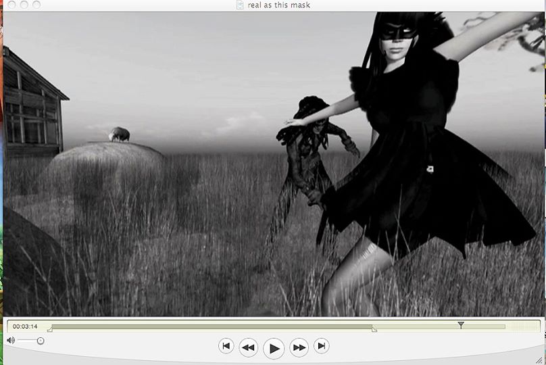Select the right selection-end marker below the timeline
Viewport: 546px width, 365px height.
374,331
